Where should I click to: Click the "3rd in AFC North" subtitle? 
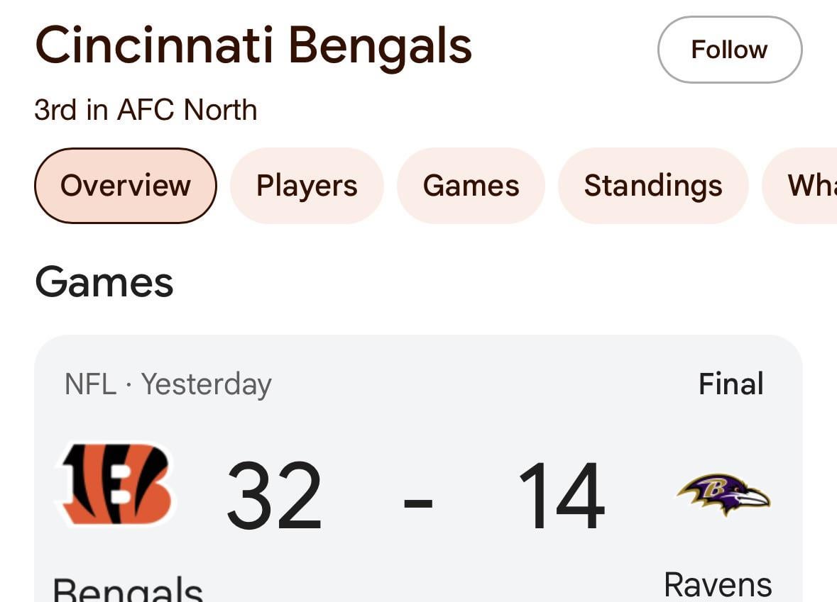tap(146, 110)
